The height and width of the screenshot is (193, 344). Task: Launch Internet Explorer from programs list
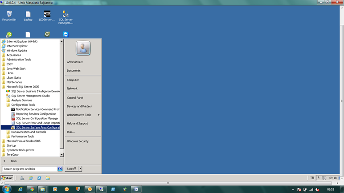pyautogui.click(x=17, y=46)
